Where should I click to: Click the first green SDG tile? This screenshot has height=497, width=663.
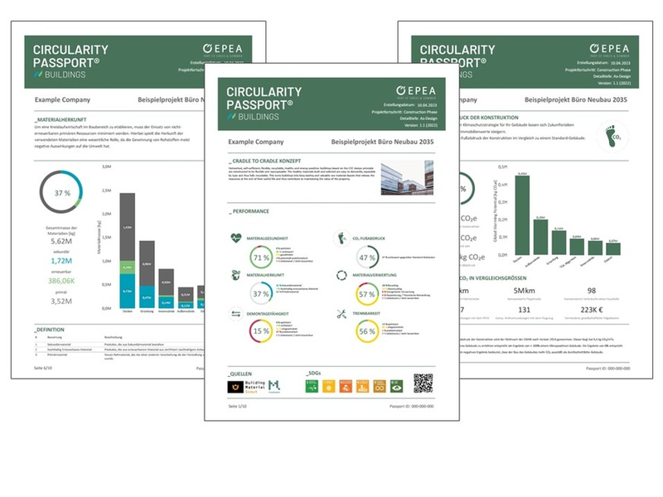point(312,385)
